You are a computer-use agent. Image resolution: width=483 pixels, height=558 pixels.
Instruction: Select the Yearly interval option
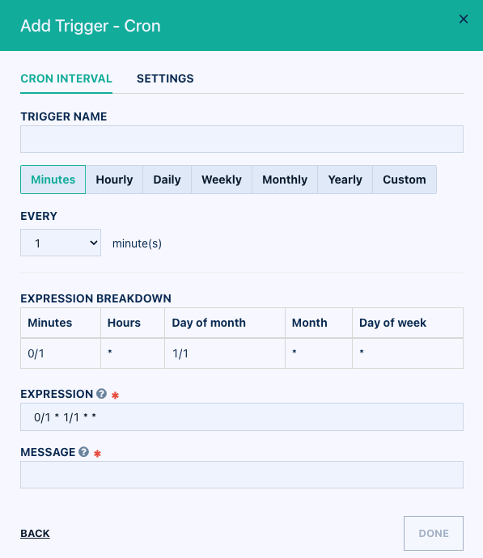pyautogui.click(x=345, y=180)
